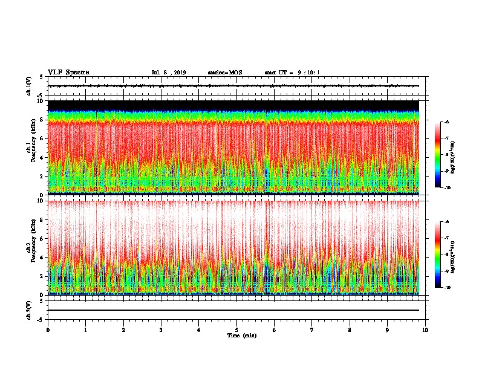
Task: Click the "station=MOS" header label
Action: 225,73
